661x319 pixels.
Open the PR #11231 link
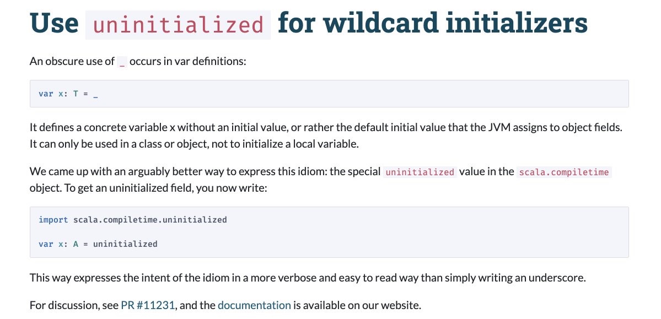(148, 305)
